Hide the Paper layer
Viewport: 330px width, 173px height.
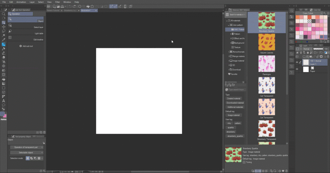click(x=297, y=69)
